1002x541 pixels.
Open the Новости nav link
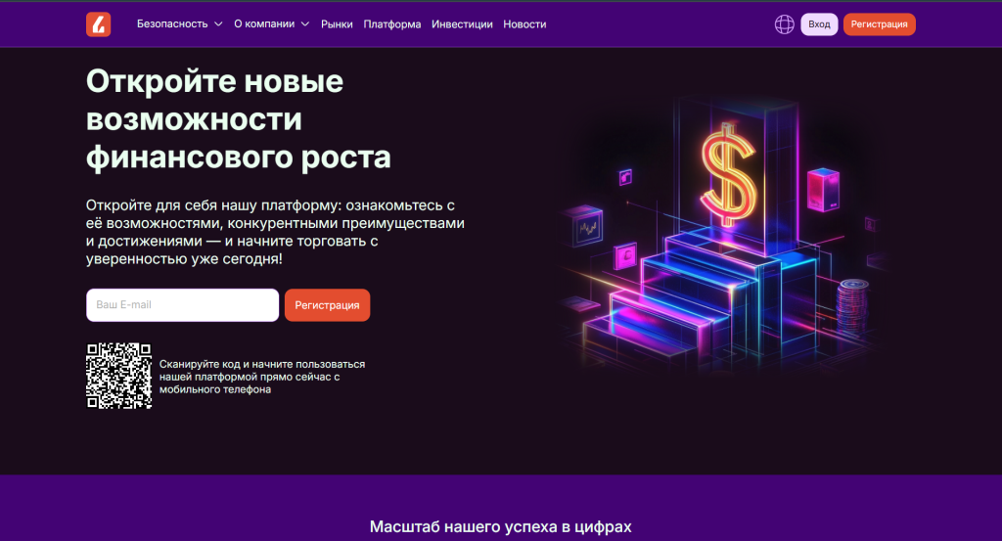[524, 24]
